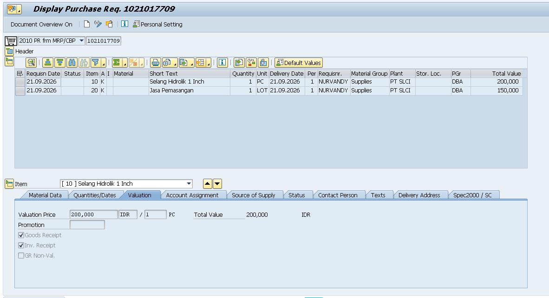Click the Promotion input field

87,225
